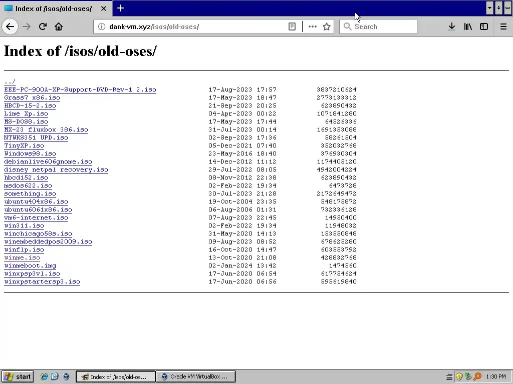This screenshot has height=384, width=513.
Task: Download ubuntu6061x86.iso
Action: pyautogui.click(x=38, y=209)
